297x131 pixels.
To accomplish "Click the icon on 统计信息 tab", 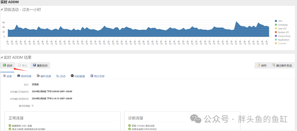I will (x=92, y=76).
